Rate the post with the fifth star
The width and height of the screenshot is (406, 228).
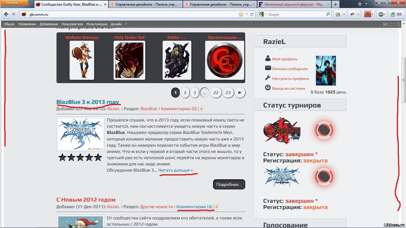(98, 157)
